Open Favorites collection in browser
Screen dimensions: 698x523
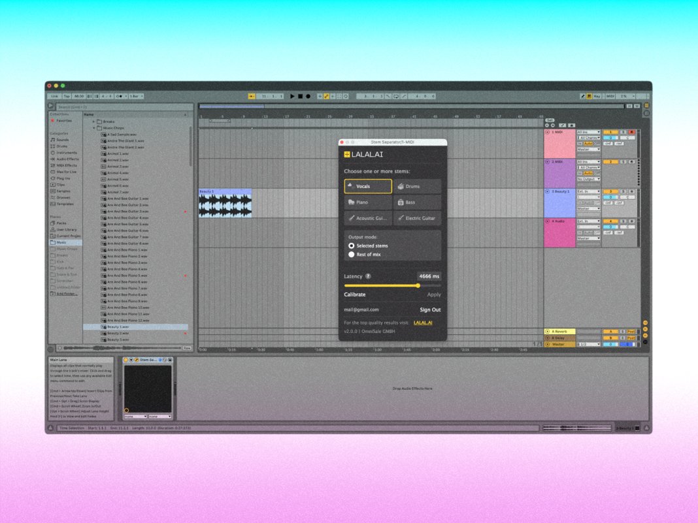[x=63, y=121]
